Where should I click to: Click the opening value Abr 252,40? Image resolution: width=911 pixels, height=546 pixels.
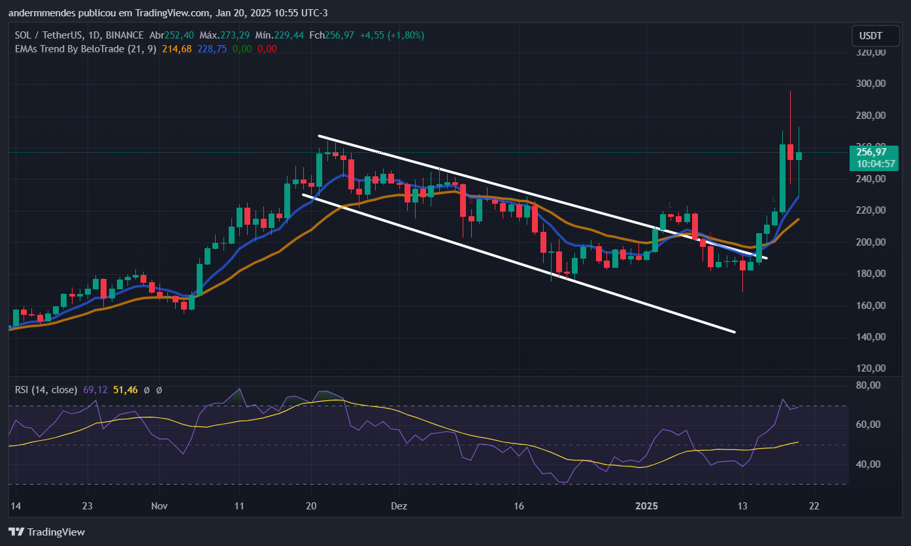(x=172, y=35)
